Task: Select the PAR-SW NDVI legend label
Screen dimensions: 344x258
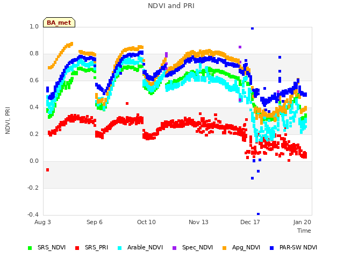Action: coord(298,247)
